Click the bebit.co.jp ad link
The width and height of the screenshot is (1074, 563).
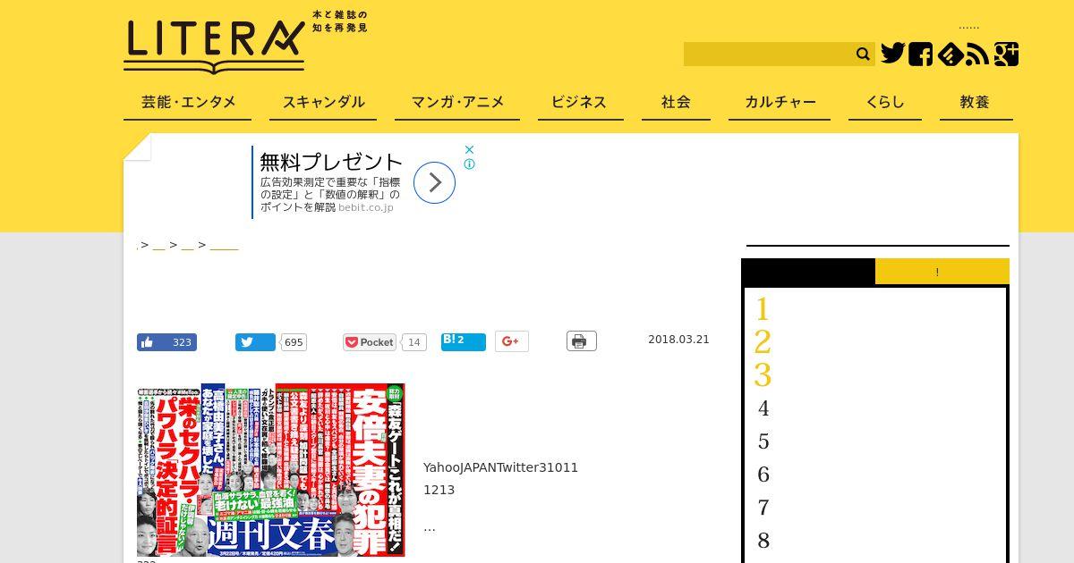[366, 207]
